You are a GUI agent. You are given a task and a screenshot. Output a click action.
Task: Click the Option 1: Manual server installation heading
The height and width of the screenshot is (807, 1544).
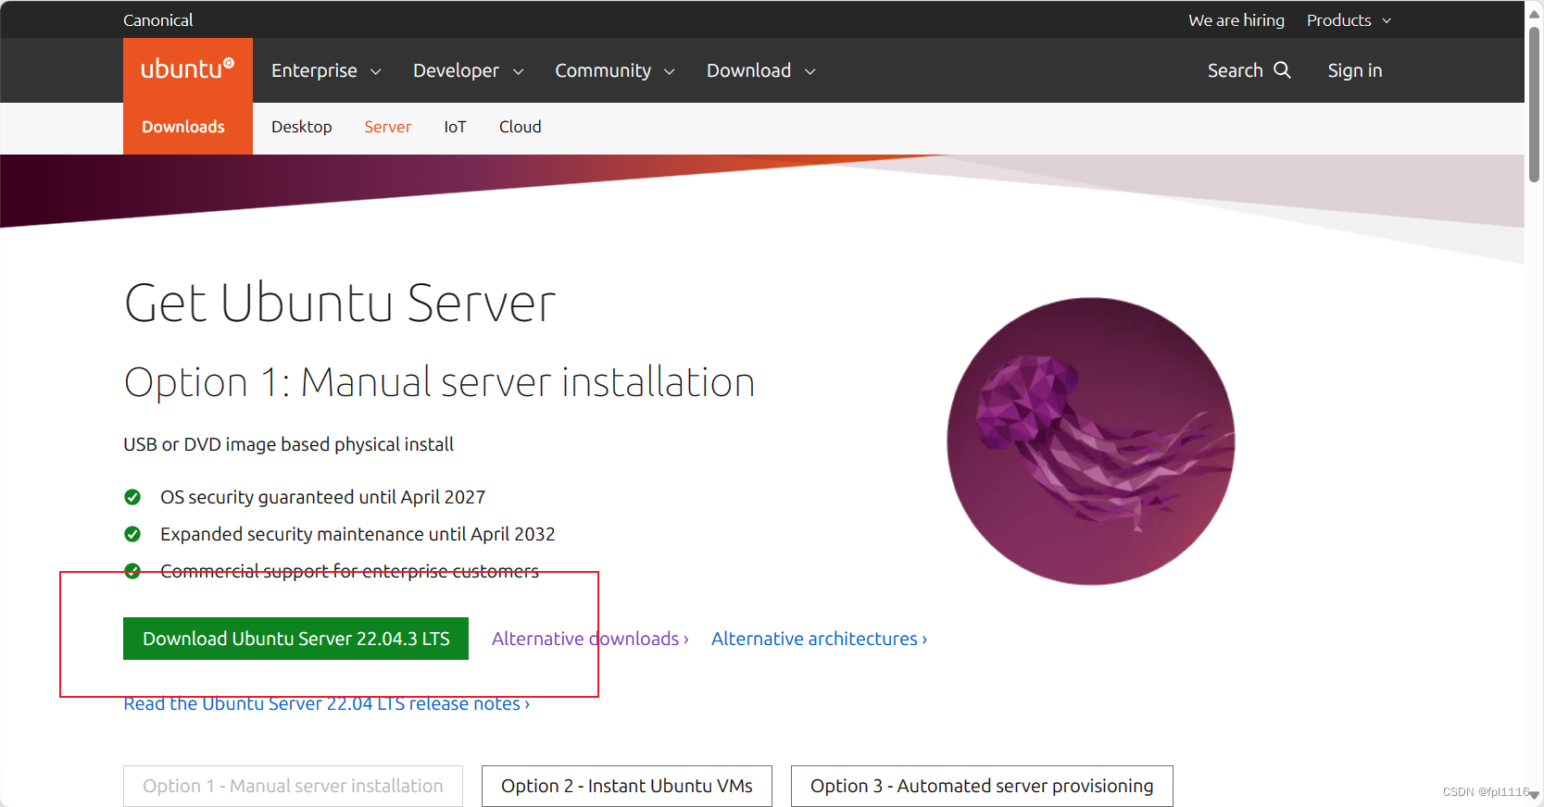pyautogui.click(x=439, y=382)
